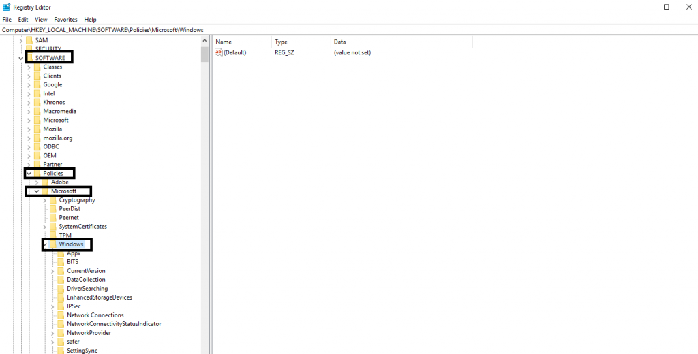This screenshot has height=354, width=698.
Task: Select the Appx folder icon
Action: (x=61, y=253)
